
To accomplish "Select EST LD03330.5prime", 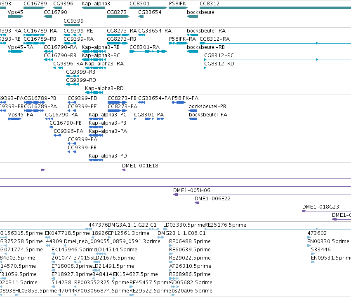I will pyautogui.click(x=184, y=225).
